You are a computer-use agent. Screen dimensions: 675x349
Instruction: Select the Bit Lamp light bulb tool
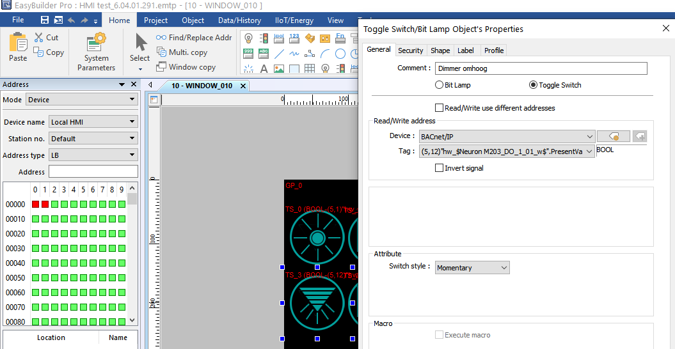point(248,38)
